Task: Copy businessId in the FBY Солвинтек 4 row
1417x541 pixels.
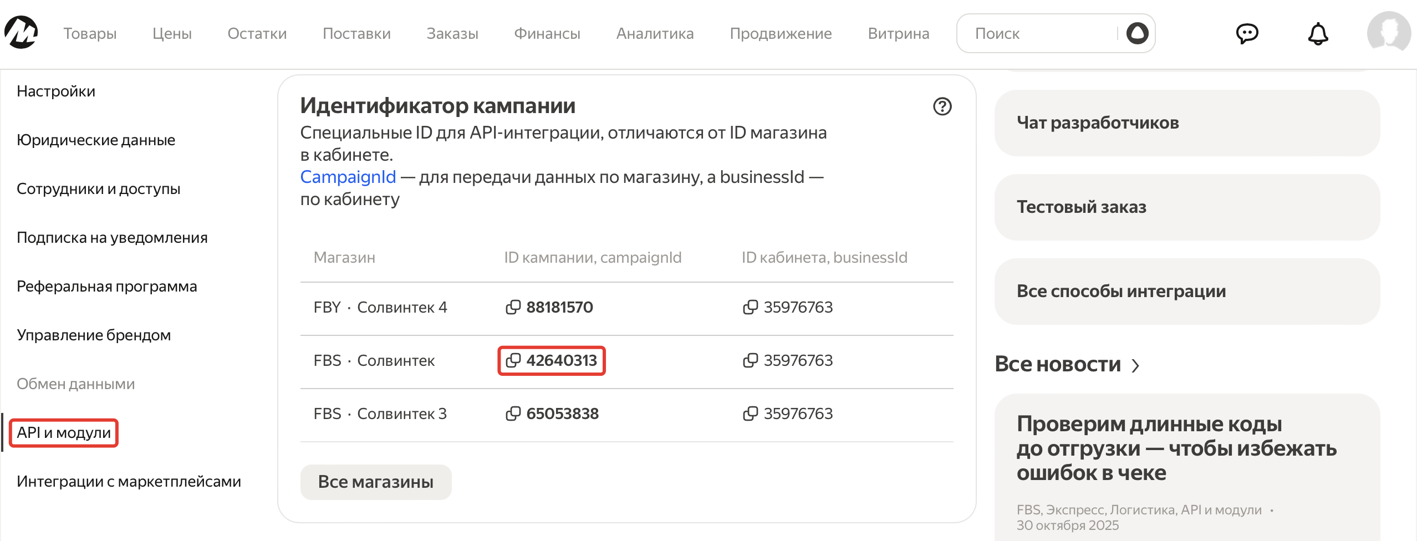Action: click(750, 307)
